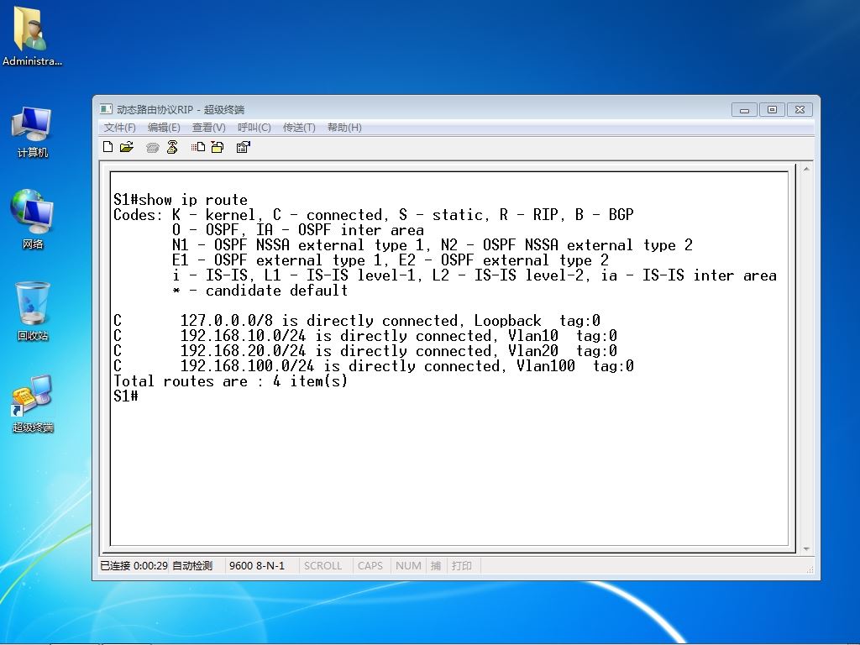Click the 'S1#show ip route' command line
Image resolution: width=860 pixels, height=645 pixels.
point(181,200)
